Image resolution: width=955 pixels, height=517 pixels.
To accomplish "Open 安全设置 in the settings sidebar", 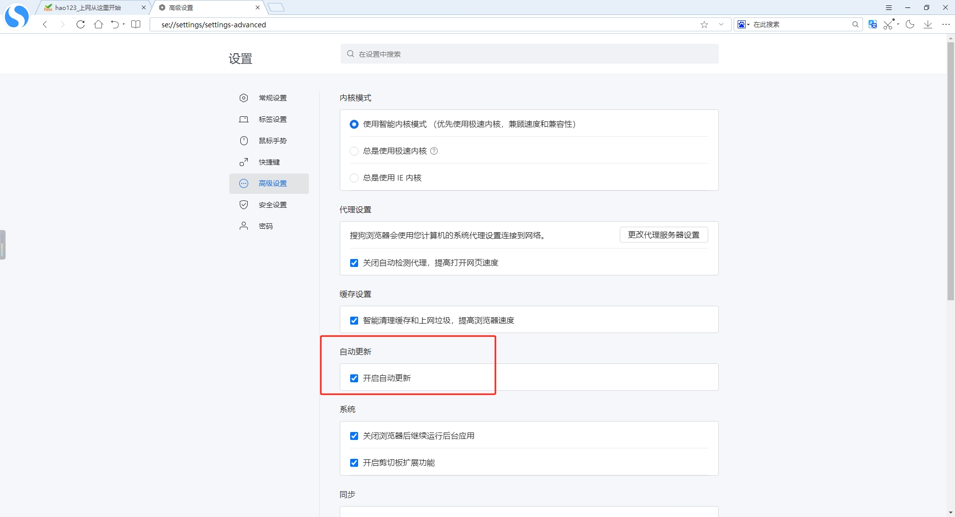I will coord(272,205).
